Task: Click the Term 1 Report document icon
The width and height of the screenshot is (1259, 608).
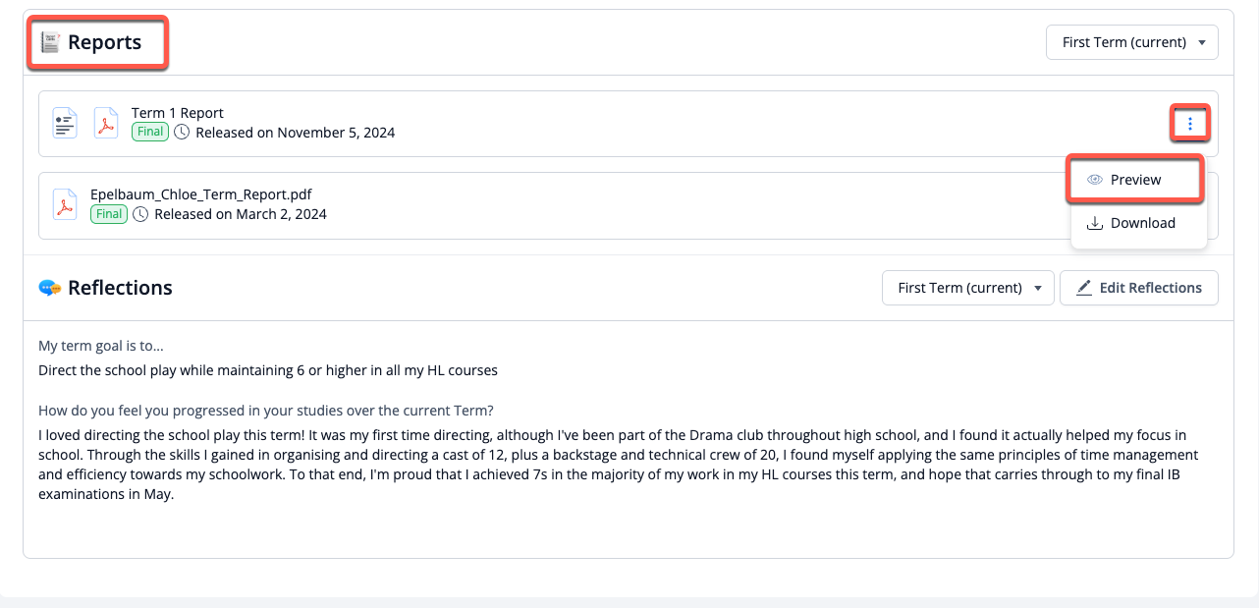Action: pos(65,123)
